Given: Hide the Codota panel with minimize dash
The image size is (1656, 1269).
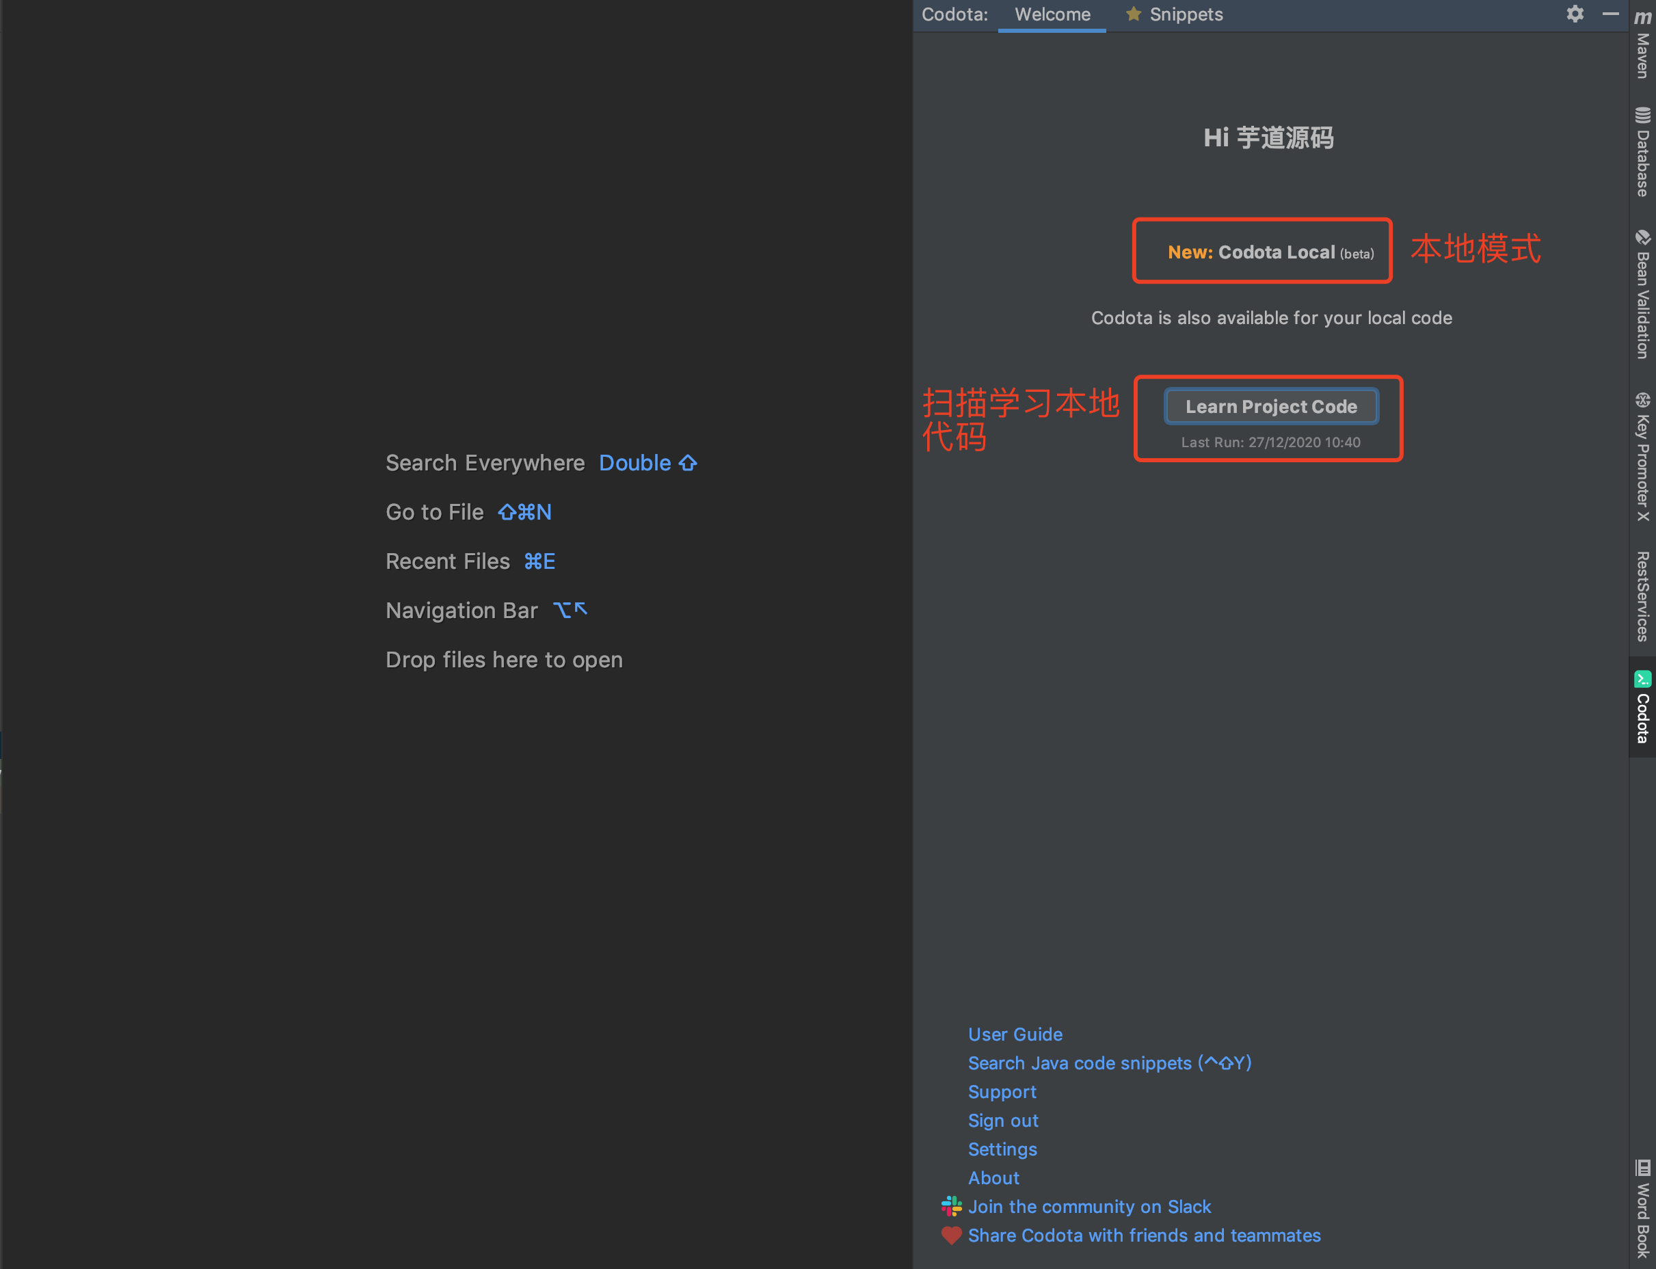Looking at the screenshot, I should [1610, 14].
